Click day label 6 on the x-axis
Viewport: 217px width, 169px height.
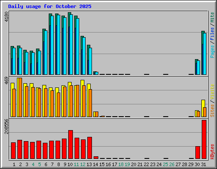[46, 164]
